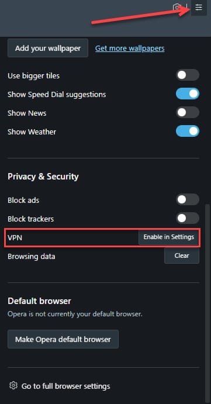Click the gear icon beside full browser settings
Viewport: 211px width, 404px height.
[x=13, y=385]
